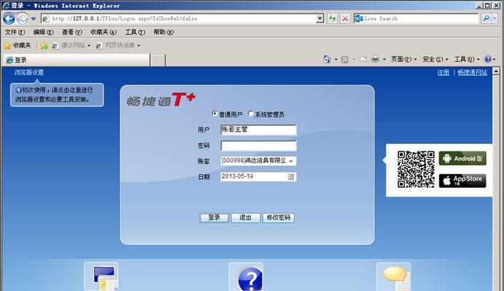
Task: Click the 收藏夹 favorites star button
Action: [17, 46]
